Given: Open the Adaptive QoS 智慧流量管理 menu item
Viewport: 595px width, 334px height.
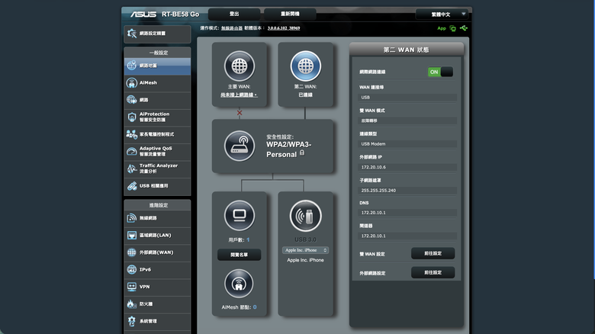Looking at the screenshot, I should tap(157, 152).
